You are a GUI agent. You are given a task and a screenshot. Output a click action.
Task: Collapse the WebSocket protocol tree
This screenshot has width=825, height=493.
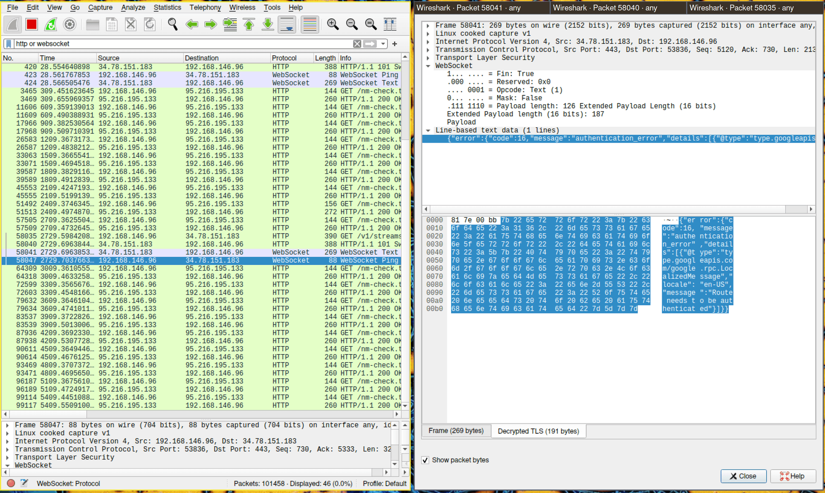428,65
